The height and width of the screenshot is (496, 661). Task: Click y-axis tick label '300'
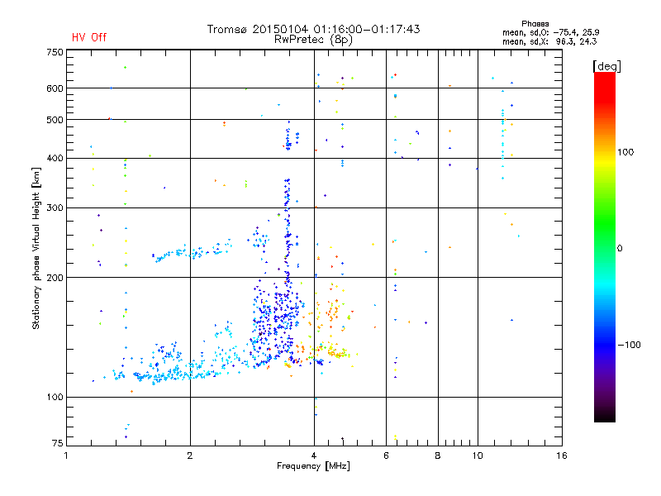[x=55, y=207]
